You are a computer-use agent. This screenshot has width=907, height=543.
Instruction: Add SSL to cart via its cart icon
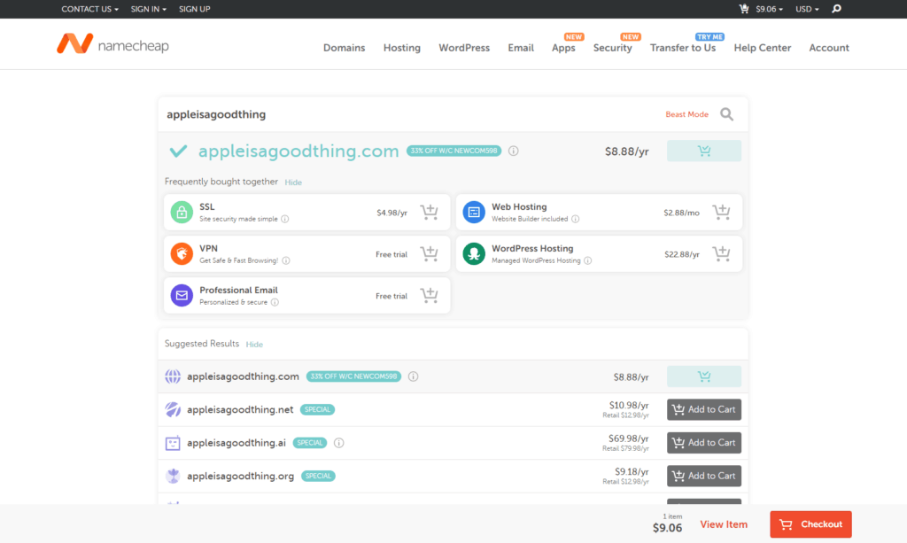point(430,213)
